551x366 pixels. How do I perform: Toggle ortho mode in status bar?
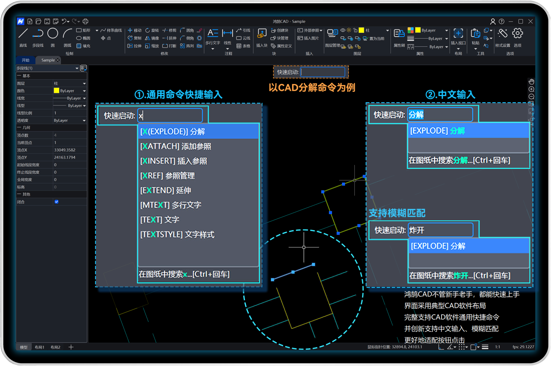441,347
